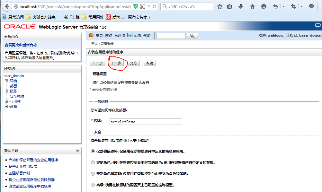Open 将企业应用程序定位到服务器 help topic
The image size is (322, 192).
(31, 180)
